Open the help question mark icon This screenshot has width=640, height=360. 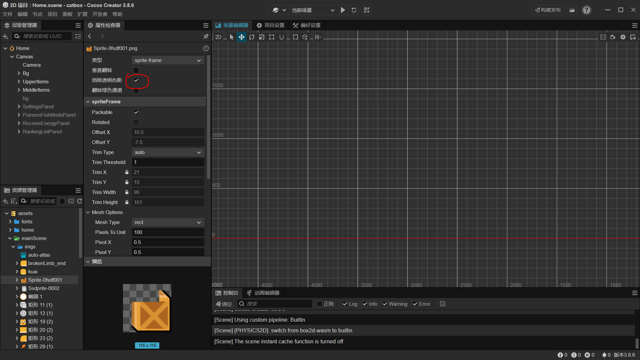click(586, 10)
